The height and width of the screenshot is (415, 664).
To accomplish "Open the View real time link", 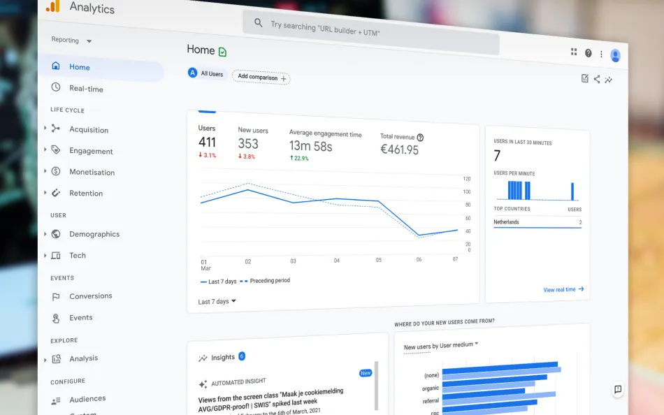I will [x=563, y=289].
